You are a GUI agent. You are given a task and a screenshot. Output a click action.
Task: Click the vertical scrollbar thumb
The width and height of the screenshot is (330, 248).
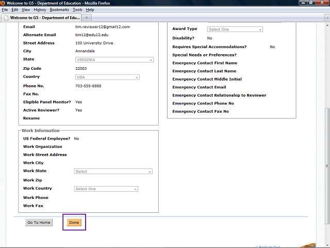(327, 166)
